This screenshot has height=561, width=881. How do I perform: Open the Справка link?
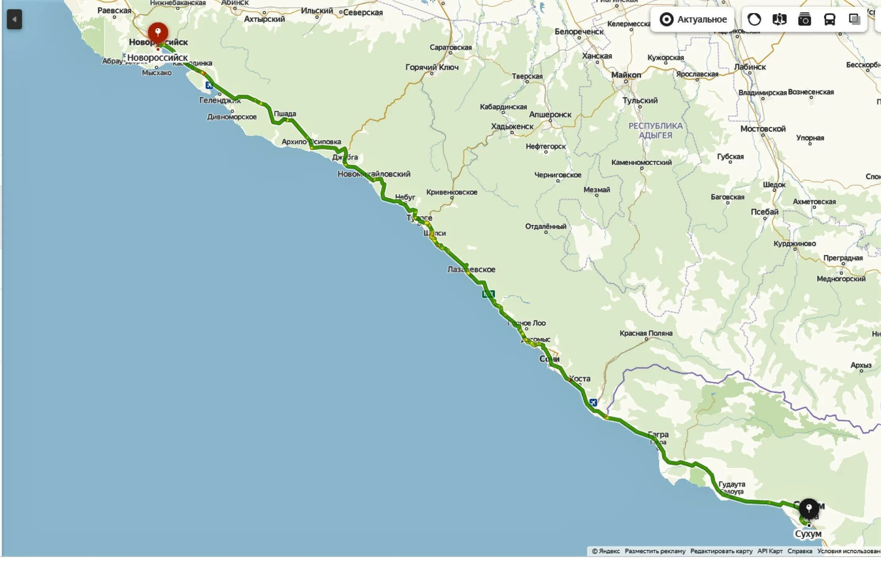800,551
